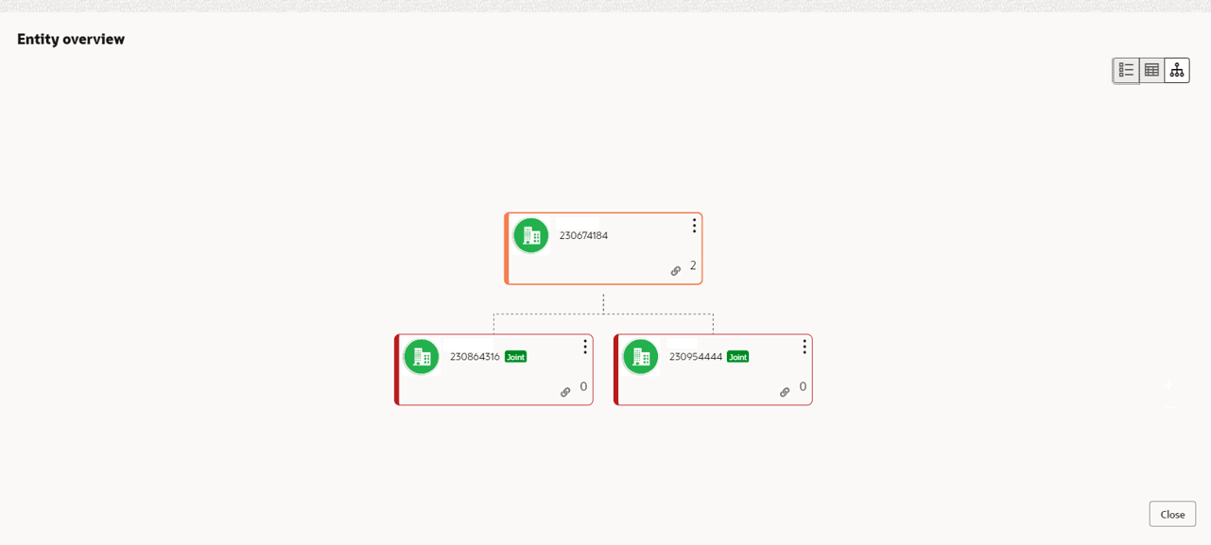1211x545 pixels.
Task: Toggle the Joint badge on entity 230864316
Action: click(x=514, y=357)
